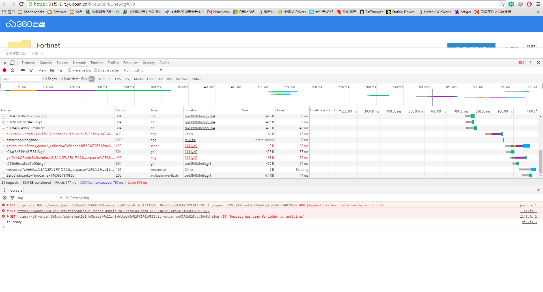543x292 pixels.
Task: Enable Preserve log in Network toolbar
Action: coord(70,70)
